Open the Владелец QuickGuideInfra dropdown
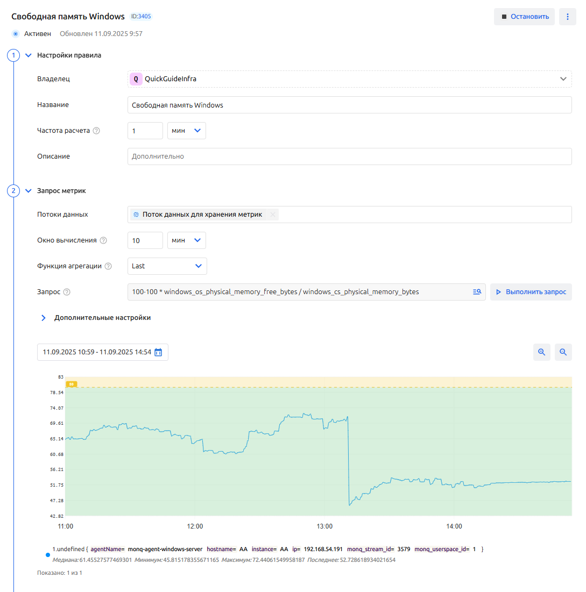This screenshot has width=586, height=592. (563, 79)
